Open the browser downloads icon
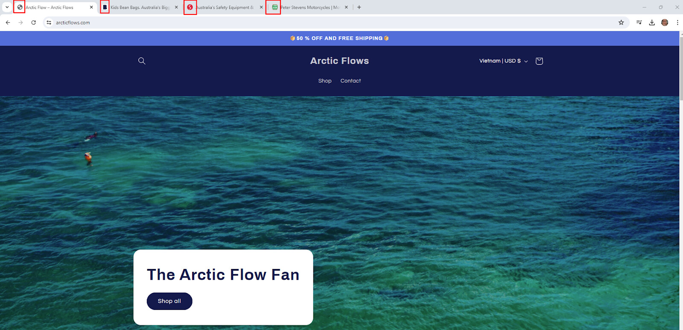683x330 pixels. 652,23
